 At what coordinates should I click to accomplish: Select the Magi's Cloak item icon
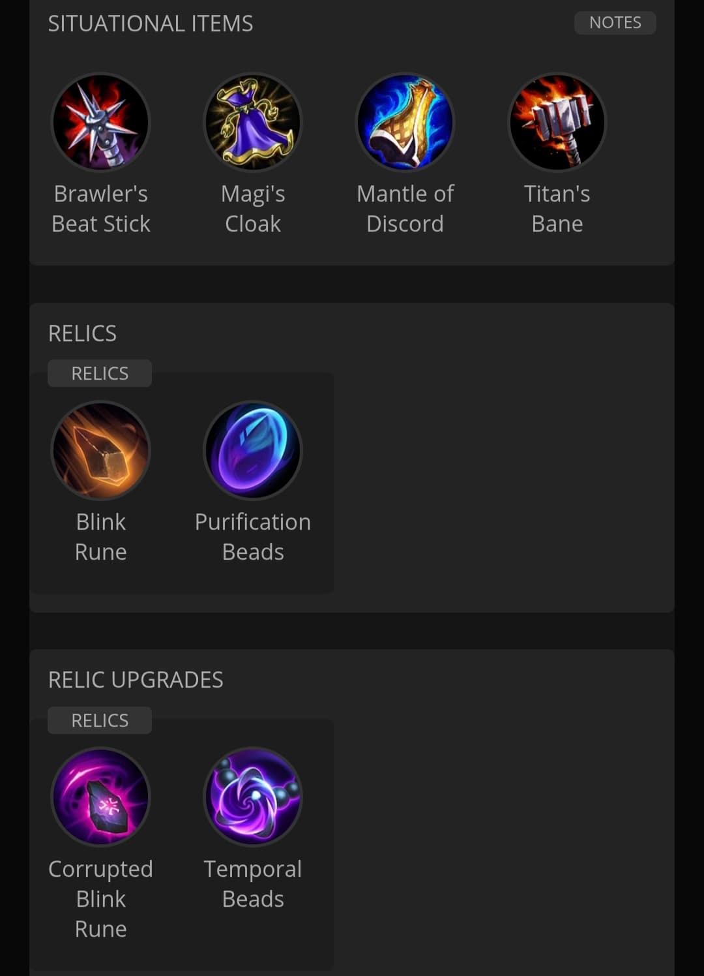coord(253,123)
